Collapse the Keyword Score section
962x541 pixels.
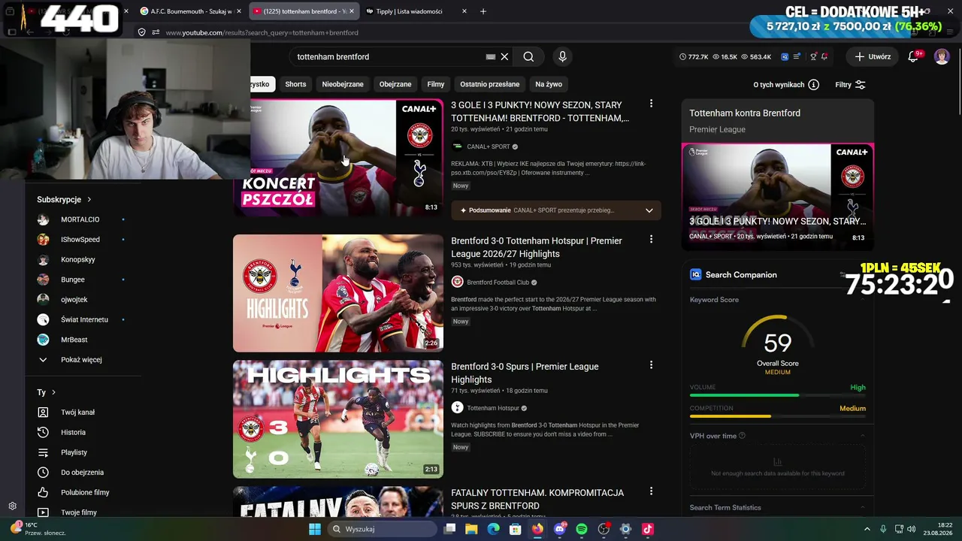pyautogui.click(x=862, y=300)
